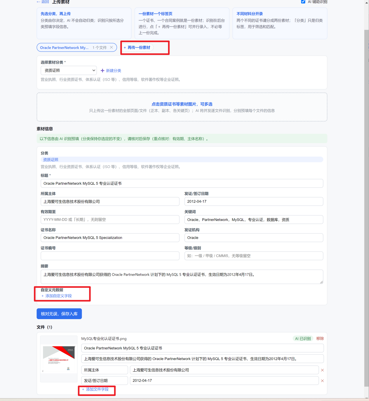Click the 标题 input field

[x=182, y=183]
